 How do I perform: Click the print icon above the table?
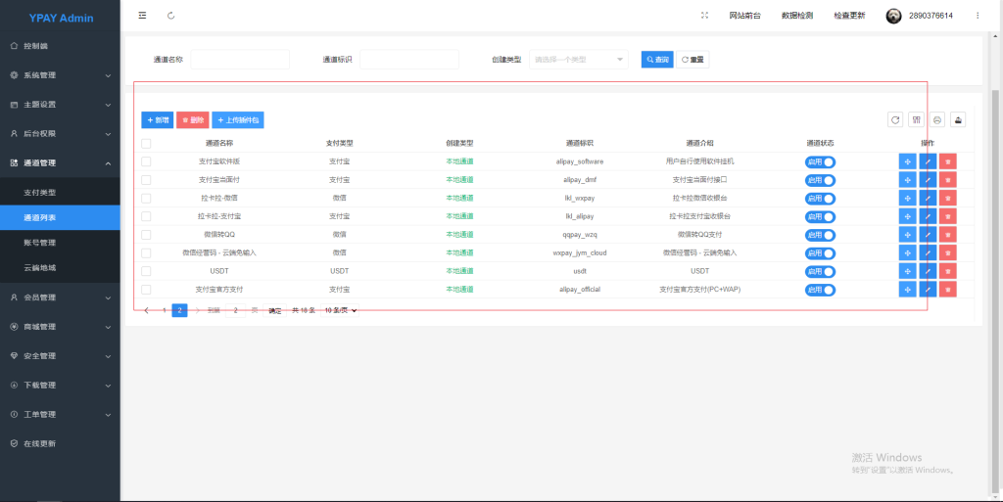coord(937,119)
